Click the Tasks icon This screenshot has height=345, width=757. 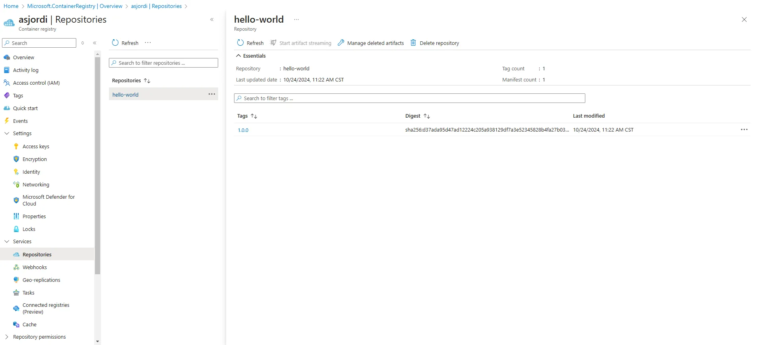[x=16, y=293]
